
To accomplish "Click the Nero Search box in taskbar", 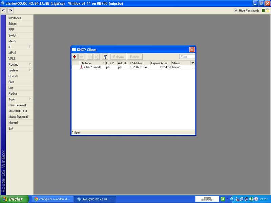I will tap(207, 199).
